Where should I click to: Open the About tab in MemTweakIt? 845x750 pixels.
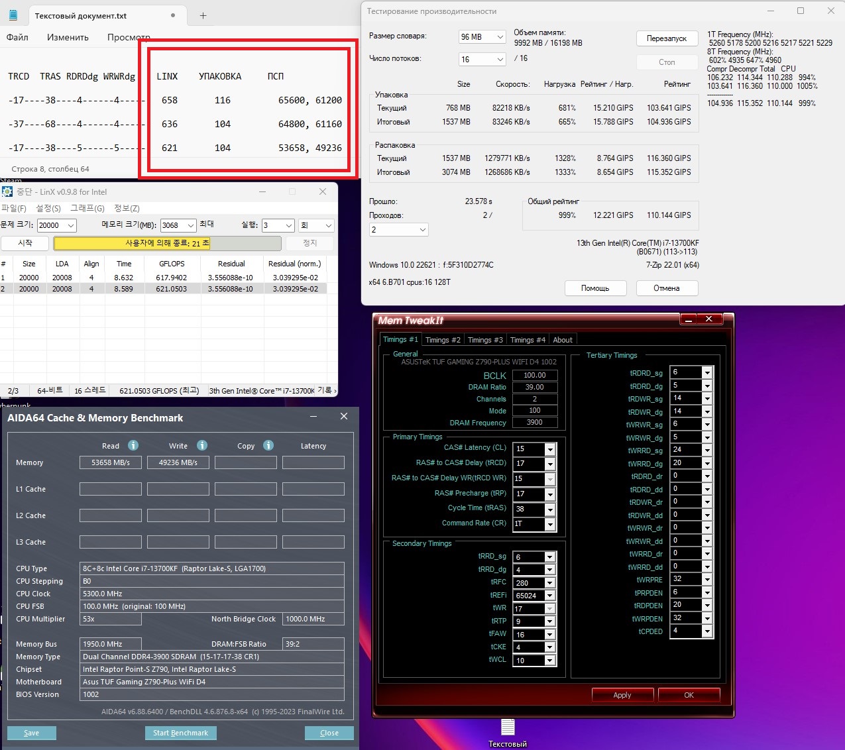pyautogui.click(x=563, y=340)
